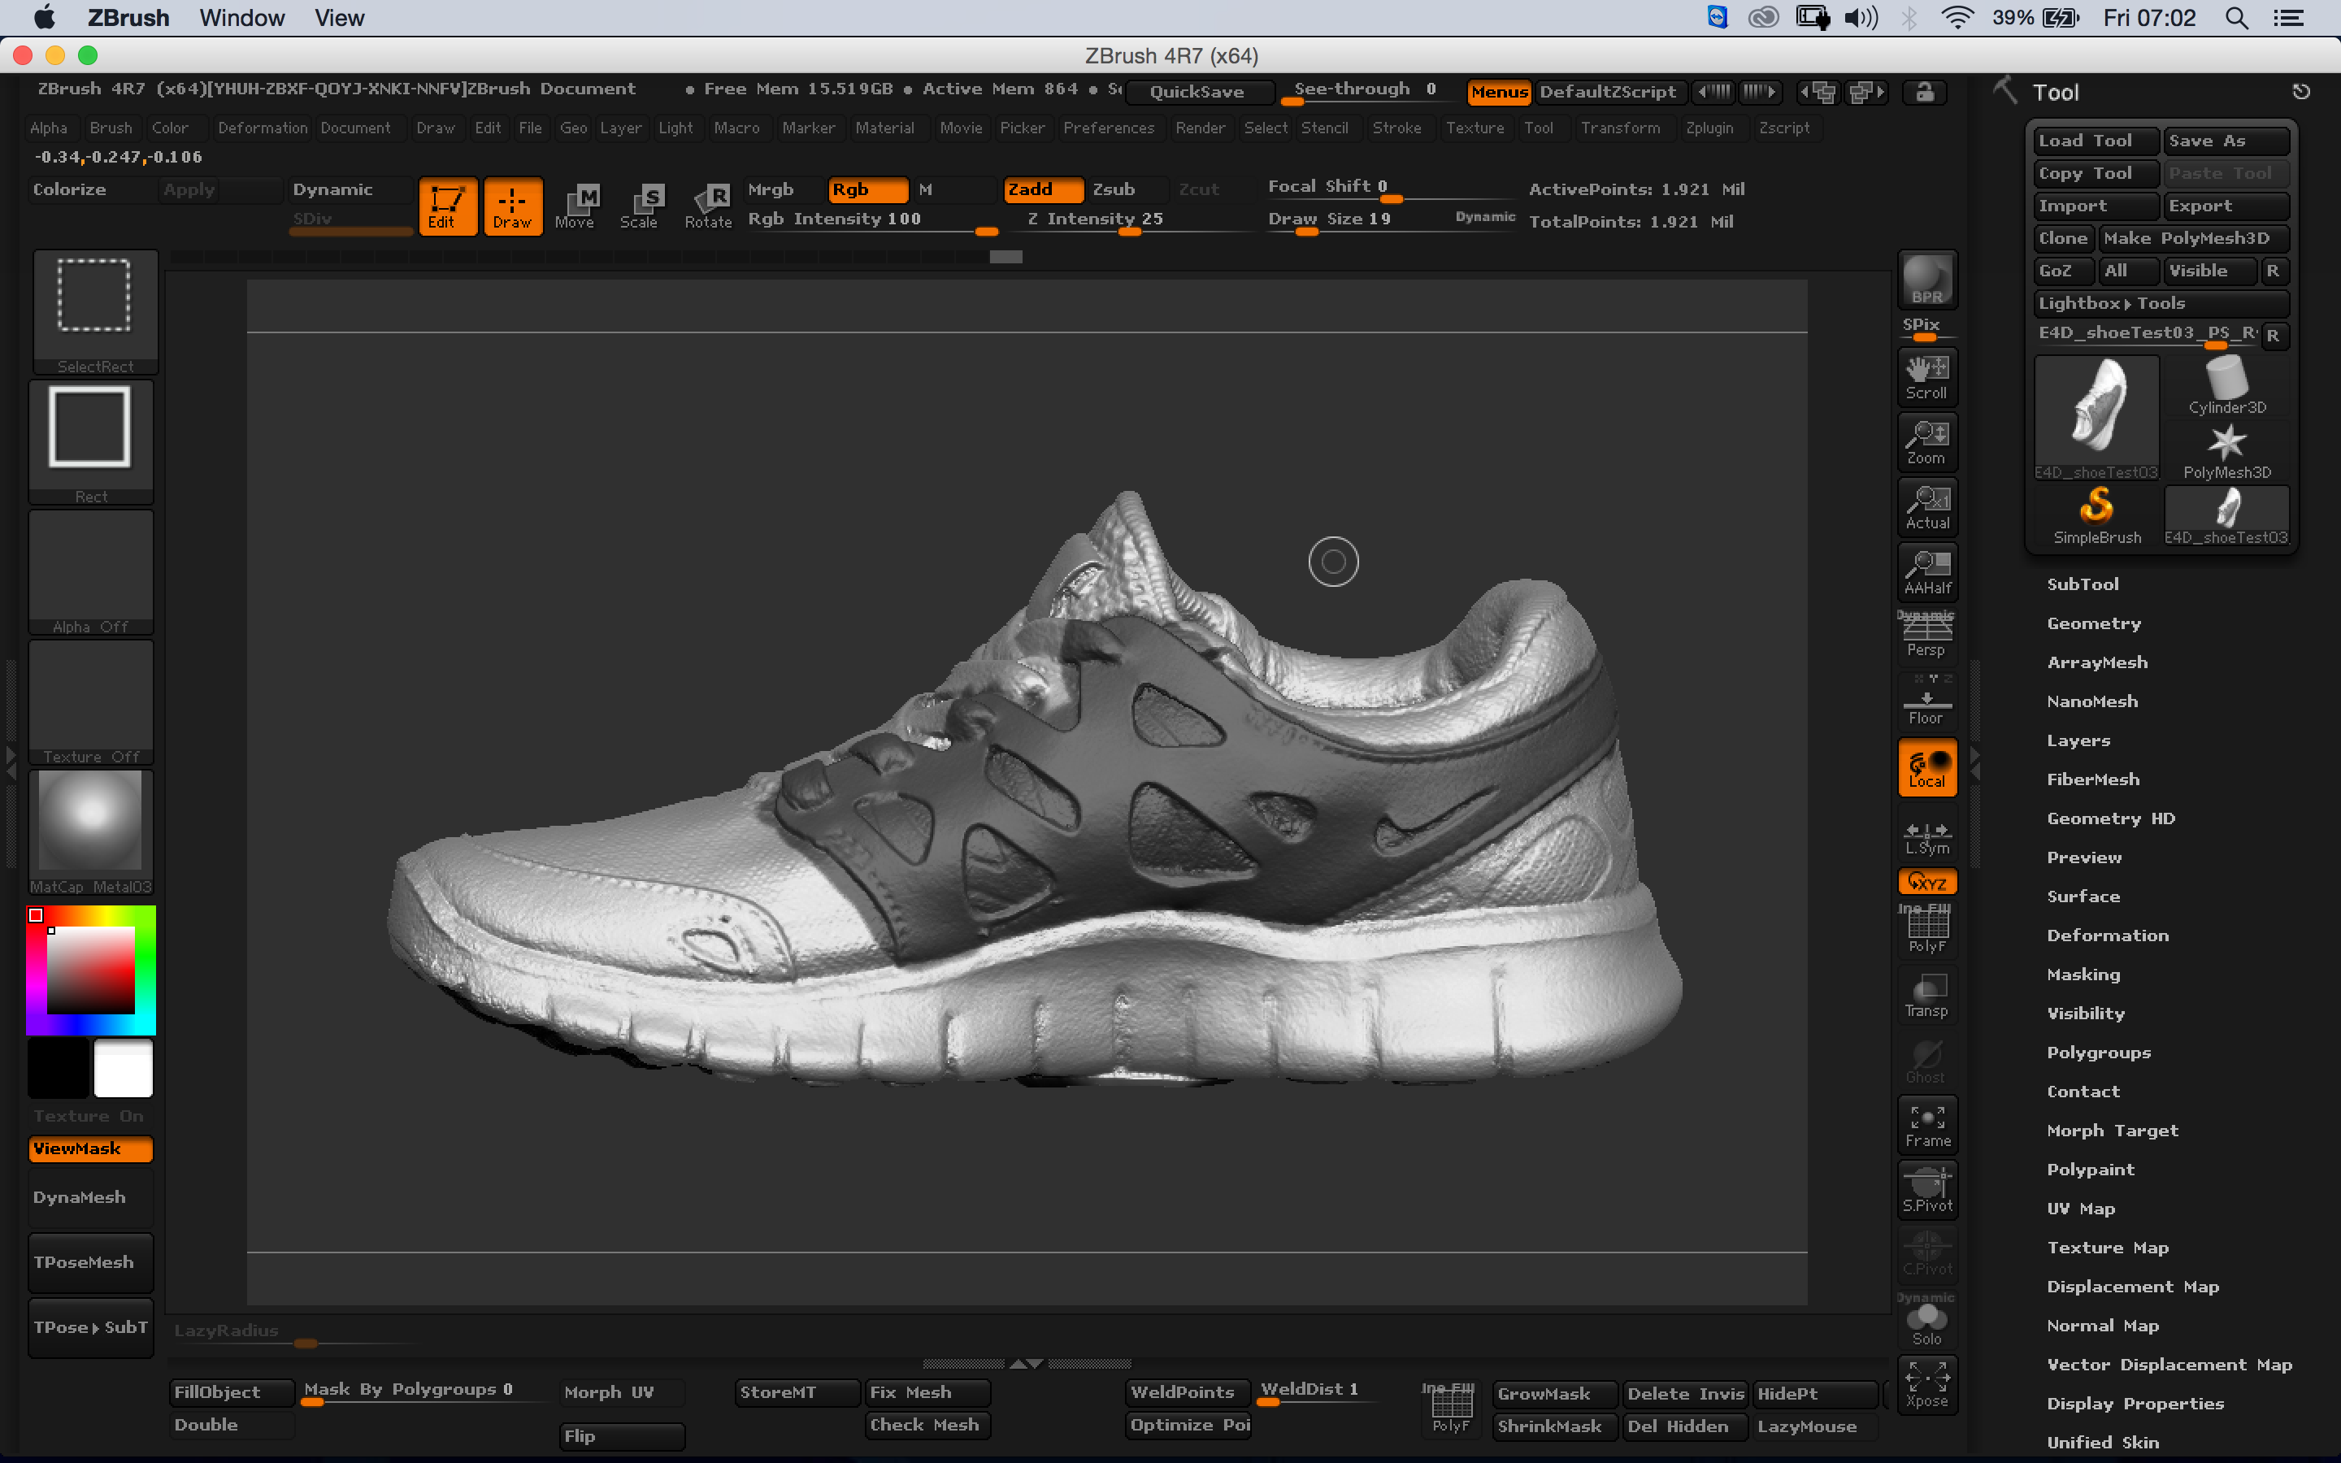Run a BPR render
Image resolution: width=2341 pixels, height=1463 pixels.
1927,280
